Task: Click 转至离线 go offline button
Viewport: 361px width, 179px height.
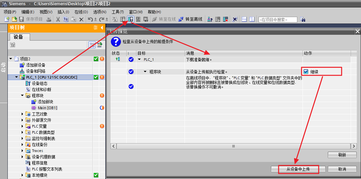Action: click(190, 19)
